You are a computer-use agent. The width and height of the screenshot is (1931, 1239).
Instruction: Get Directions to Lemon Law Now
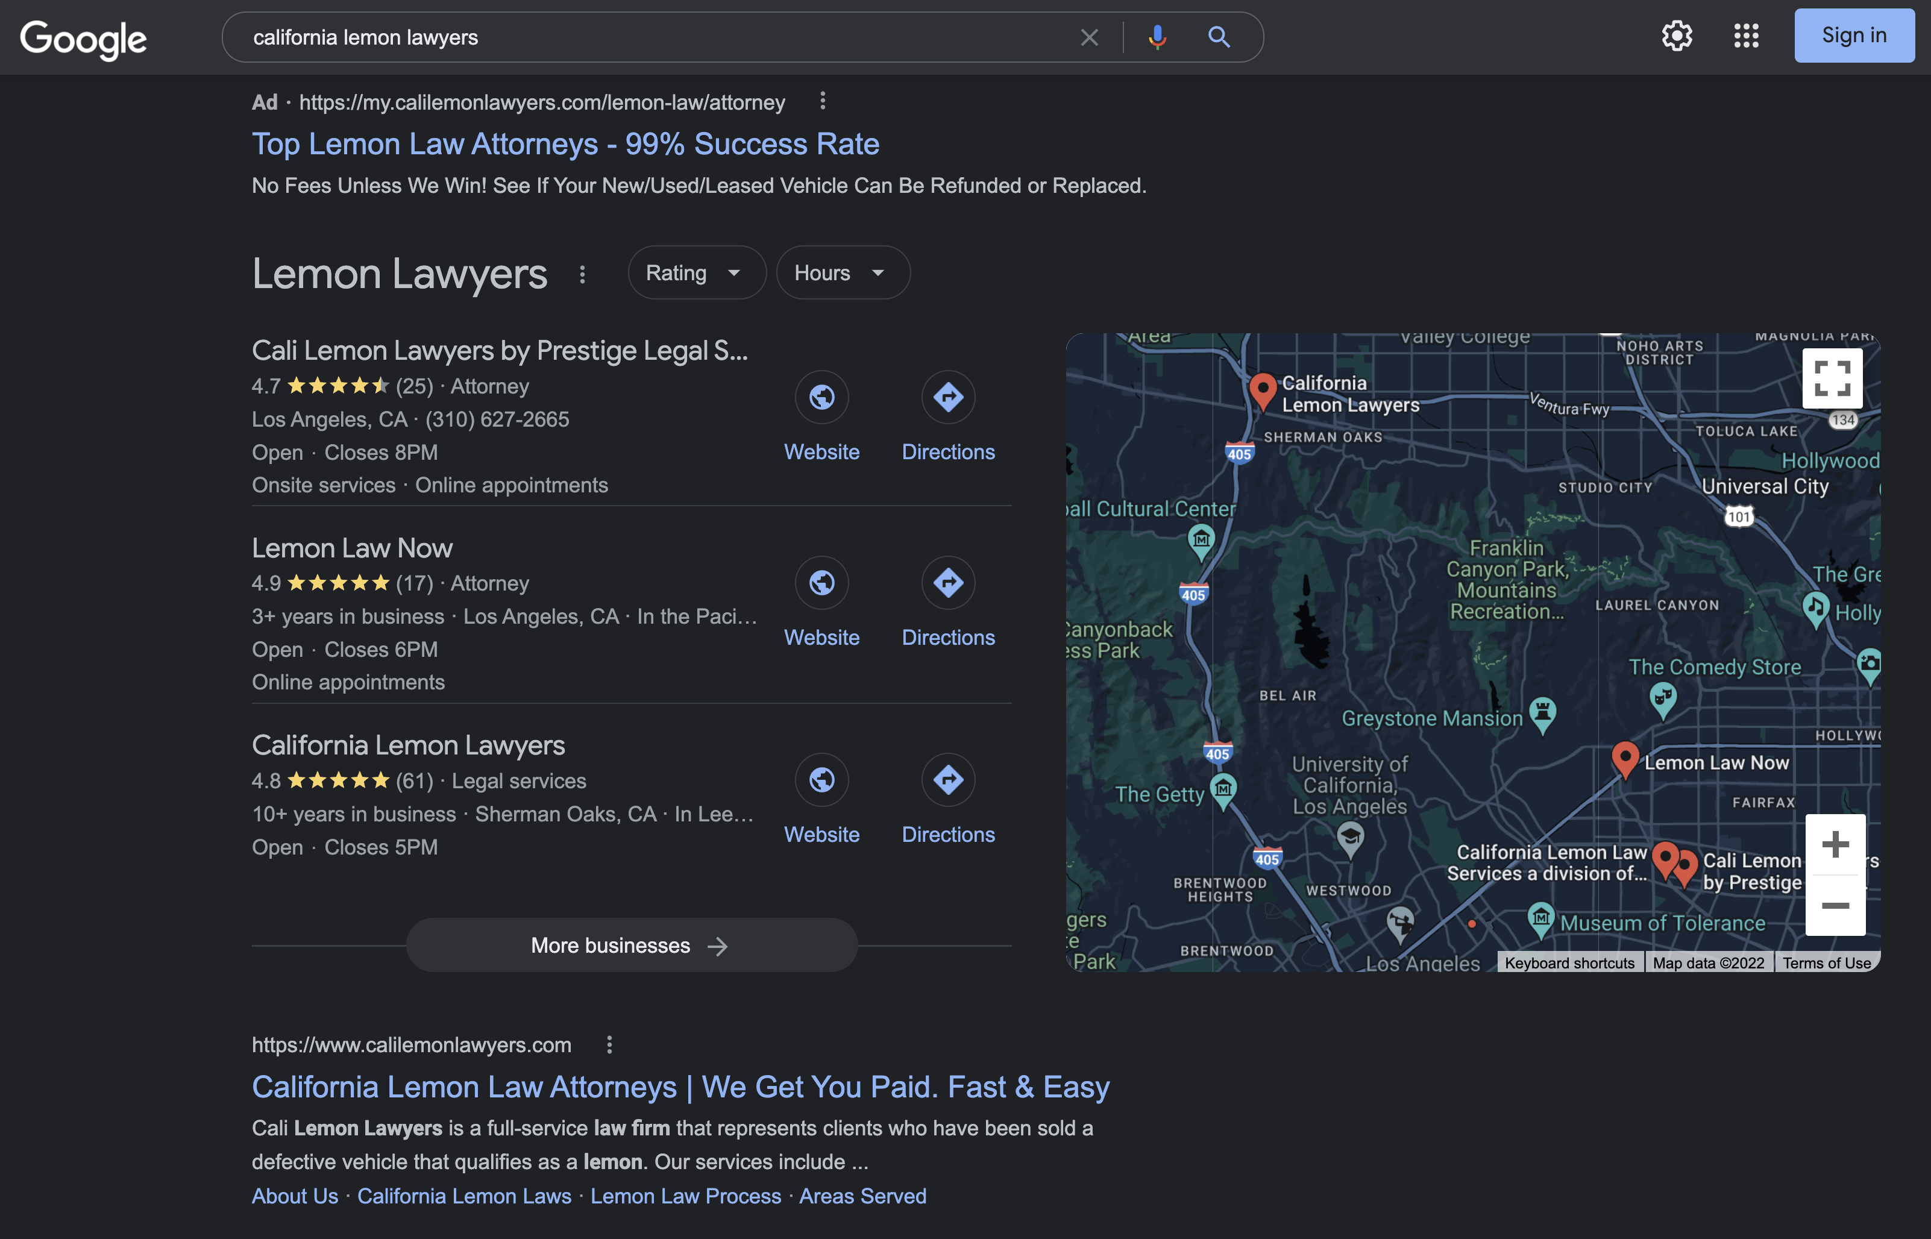948,583
